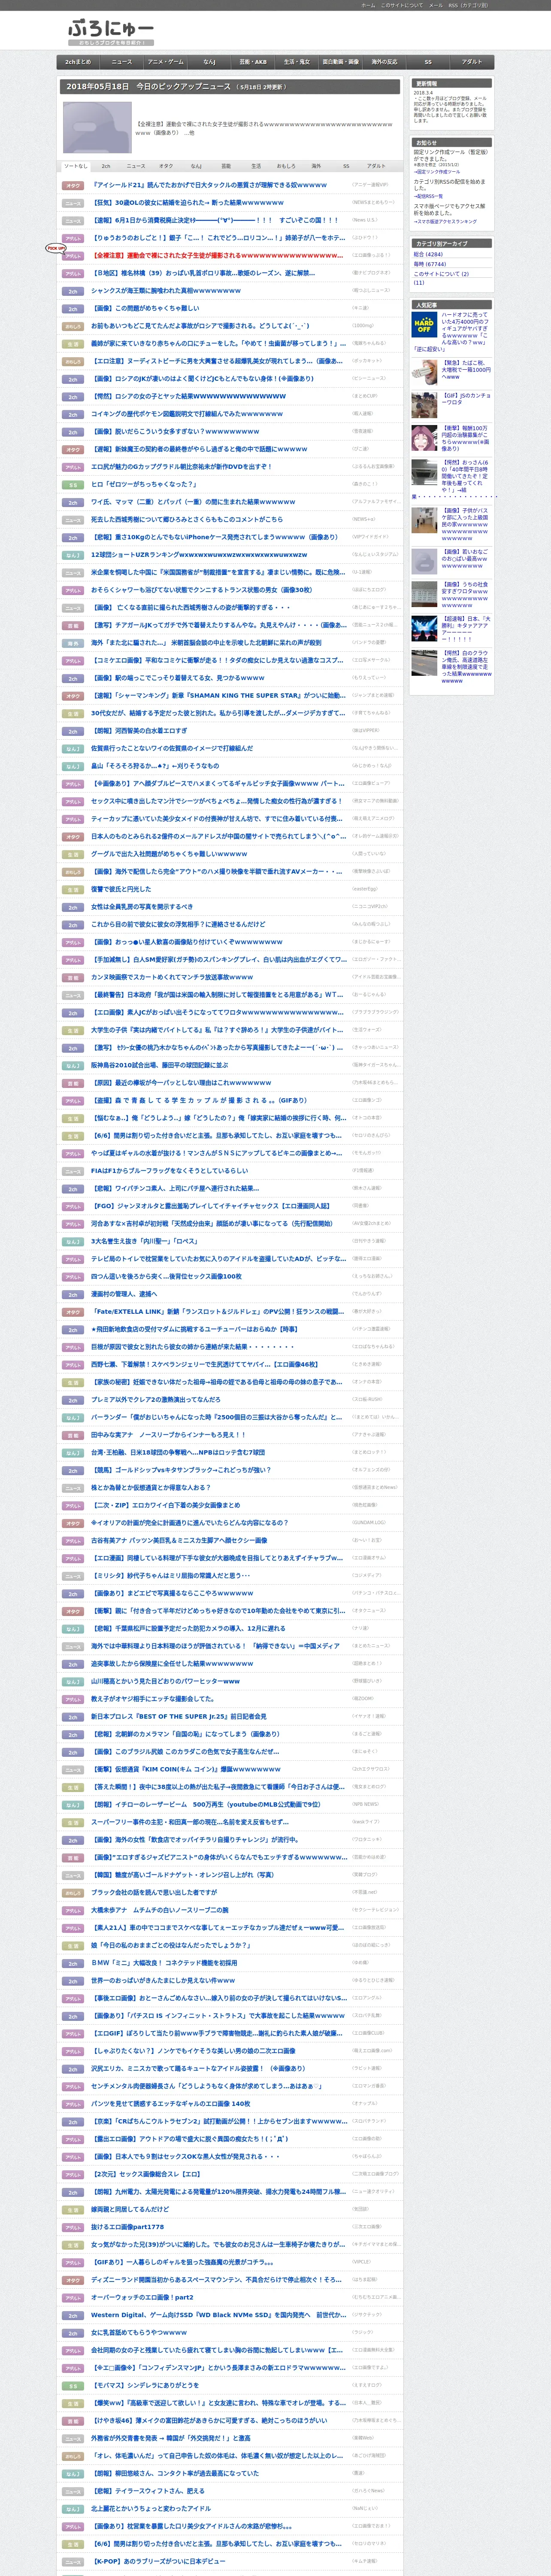This screenshot has width=551, height=2576.
Task: Open the 海外「また北に騙された…」 headline
Action: pyautogui.click(x=206, y=643)
